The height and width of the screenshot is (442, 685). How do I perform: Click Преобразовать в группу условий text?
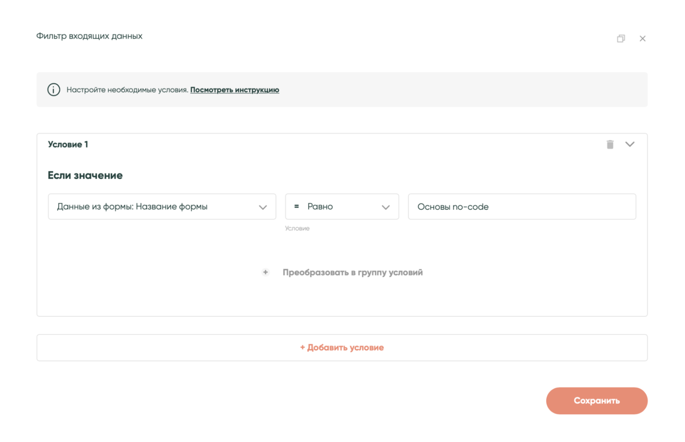352,273
